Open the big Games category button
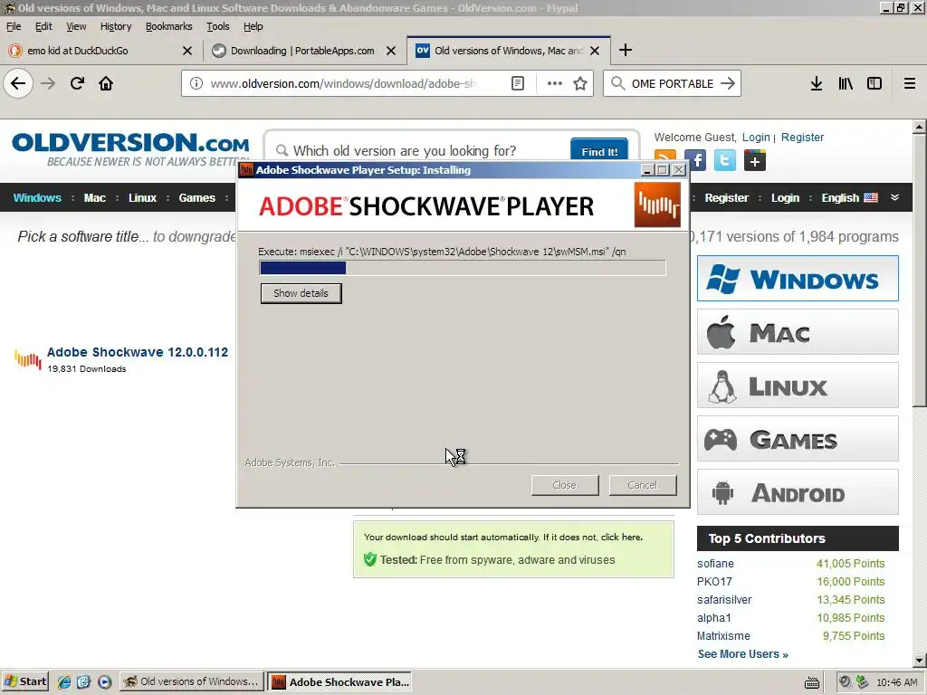 coord(798,439)
